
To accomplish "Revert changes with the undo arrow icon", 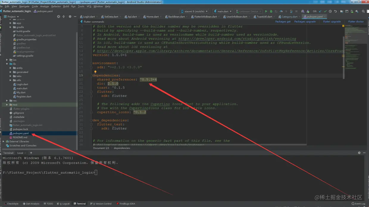I will point(335,11).
